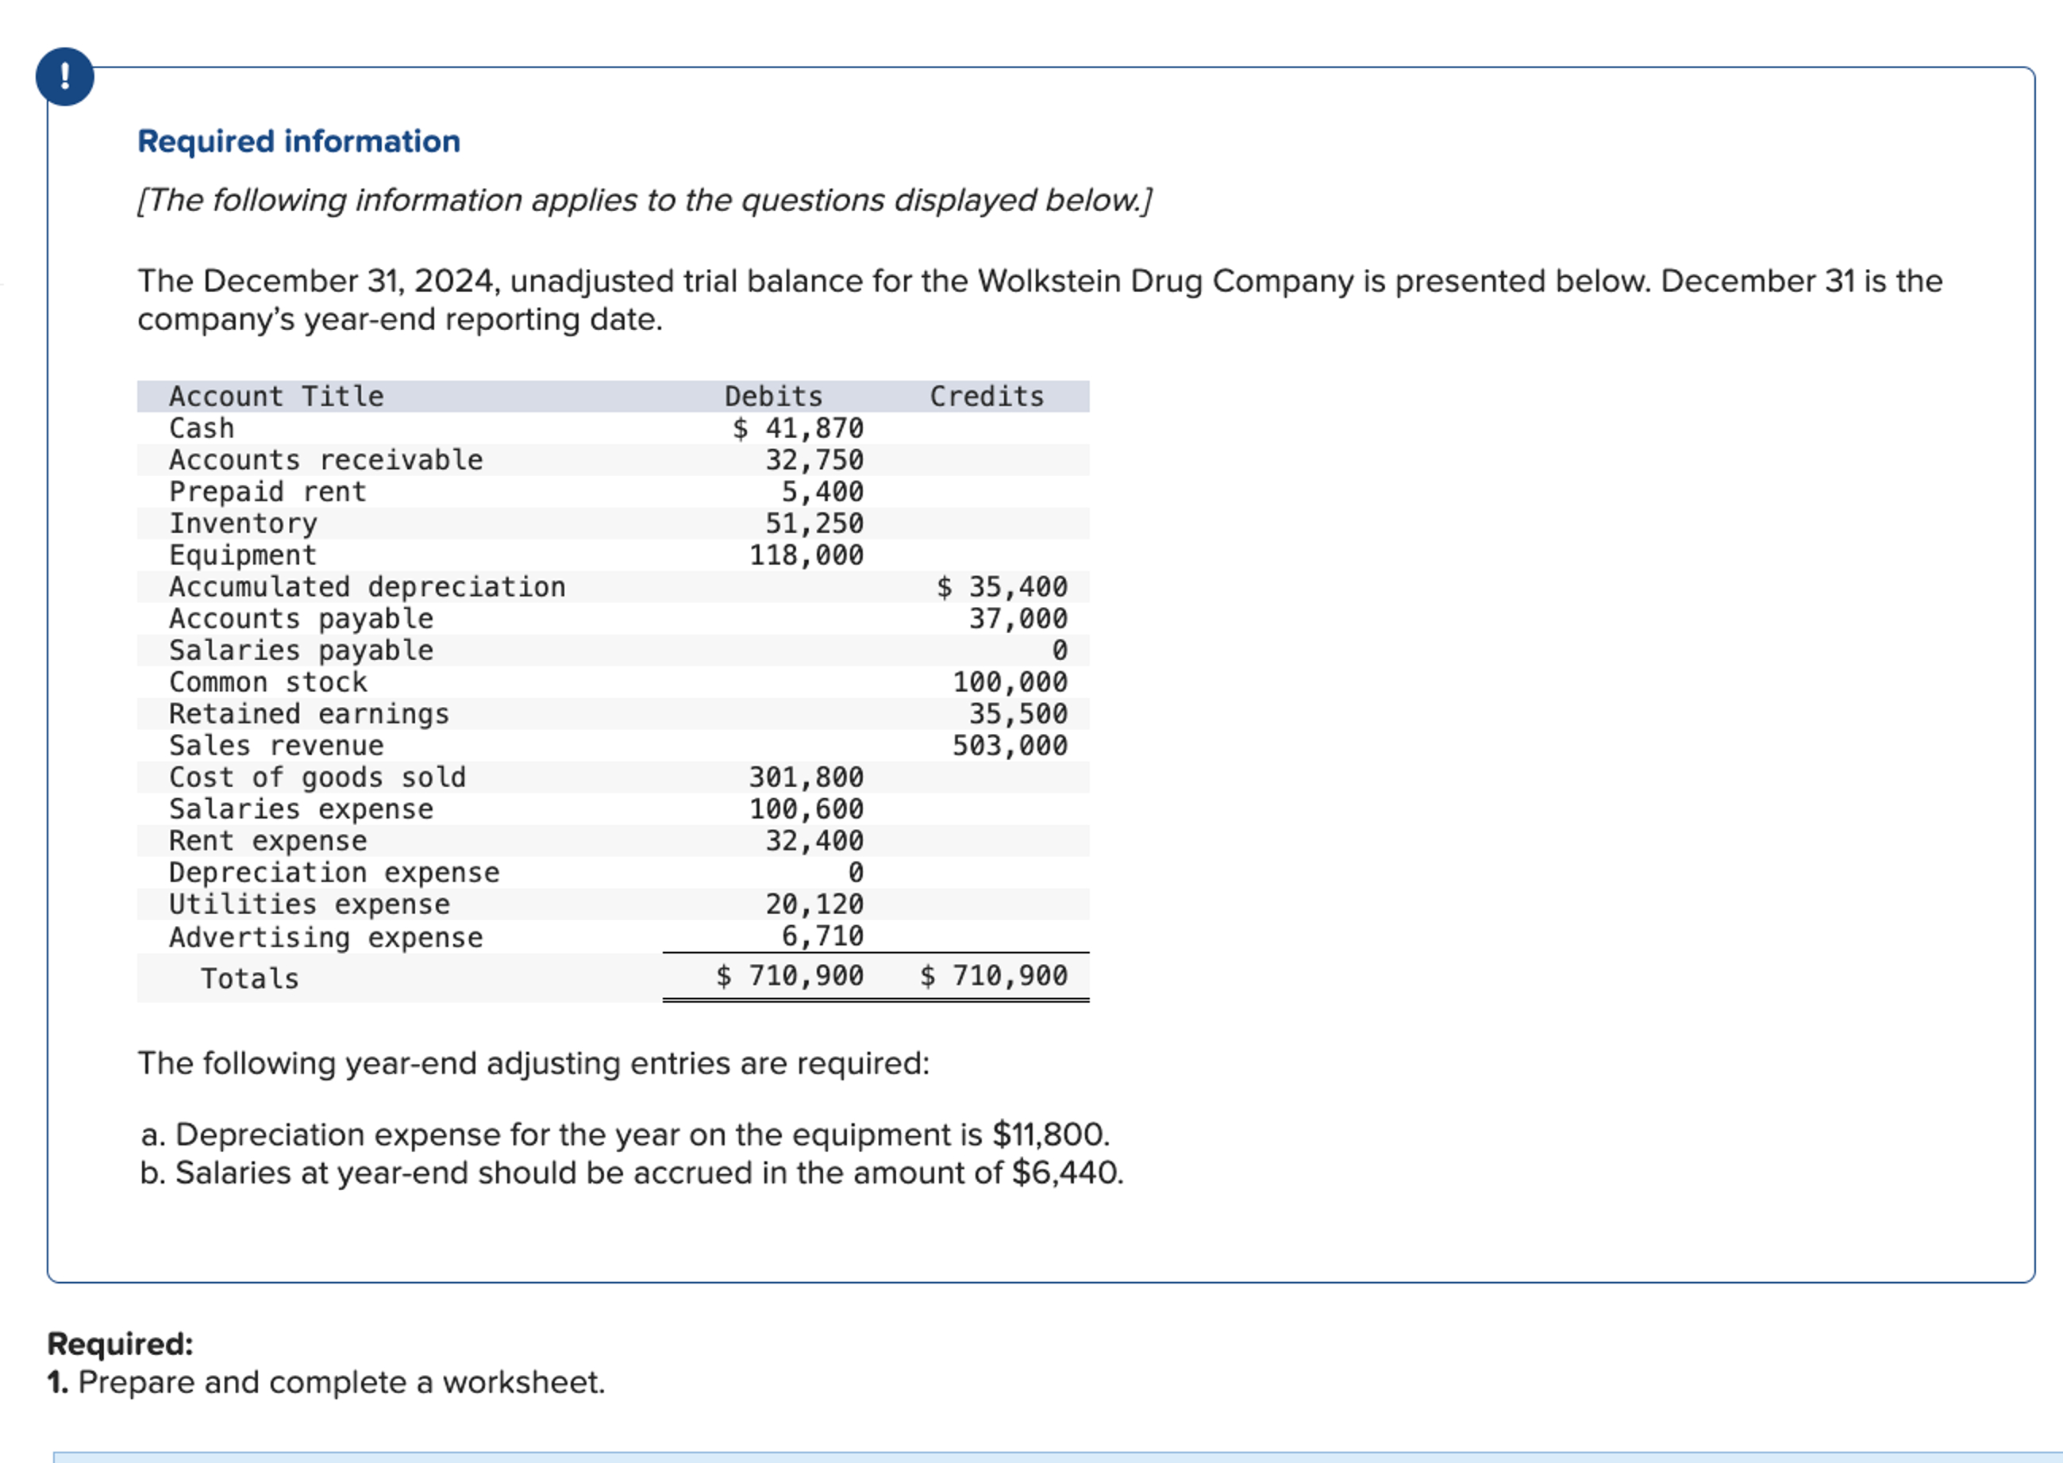Click the Prepaid rent value 5,400
This screenshot has height=1463, width=2063.
[822, 492]
